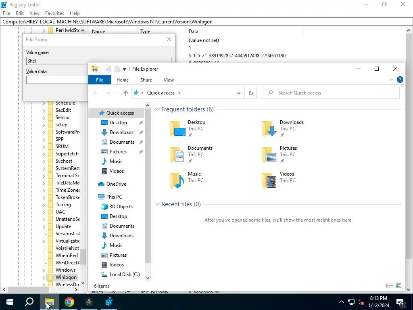Switch to the Share ribbon tab

point(146,80)
